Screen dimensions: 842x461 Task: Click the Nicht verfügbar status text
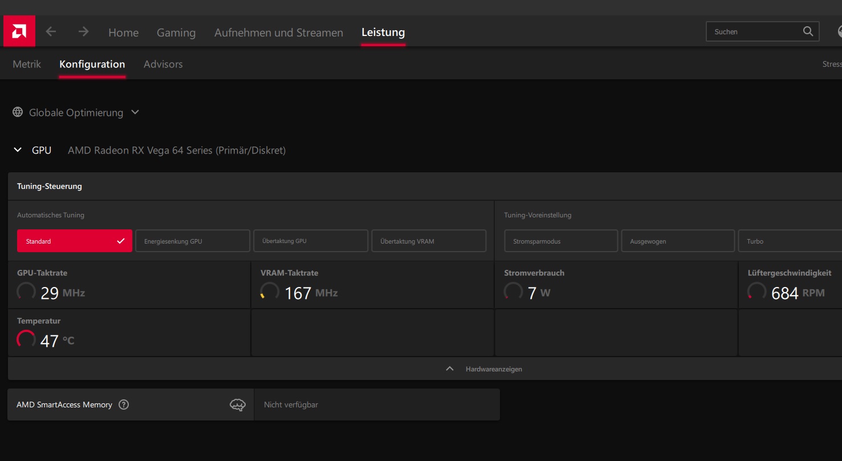click(x=291, y=405)
